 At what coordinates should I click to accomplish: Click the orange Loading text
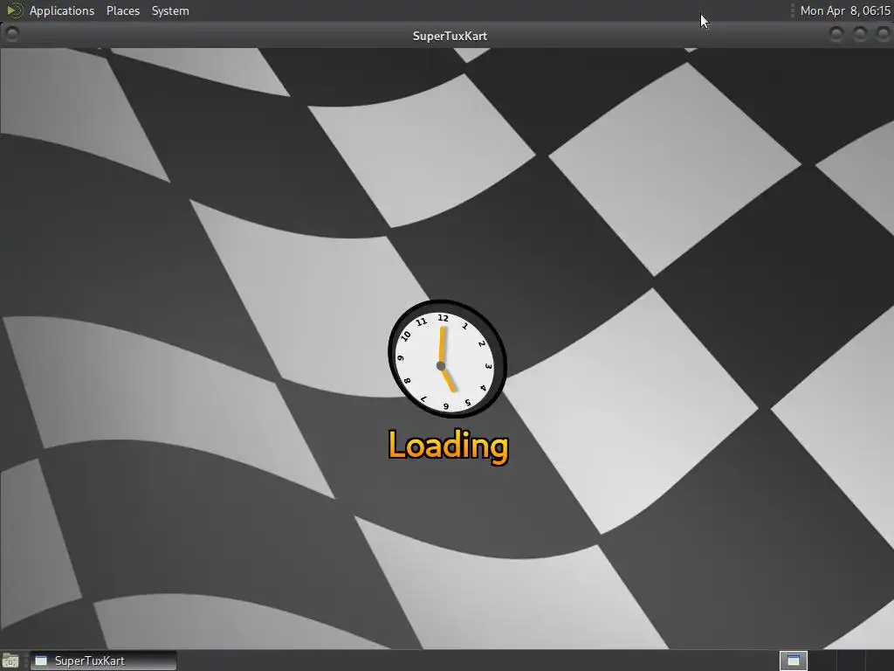click(x=448, y=446)
